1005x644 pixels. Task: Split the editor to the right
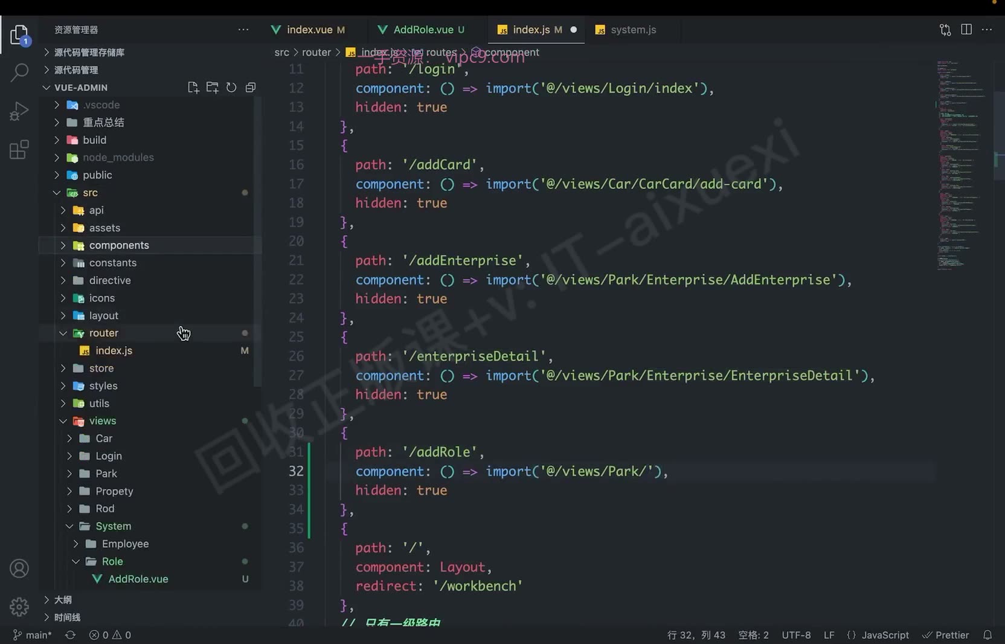pos(966,30)
